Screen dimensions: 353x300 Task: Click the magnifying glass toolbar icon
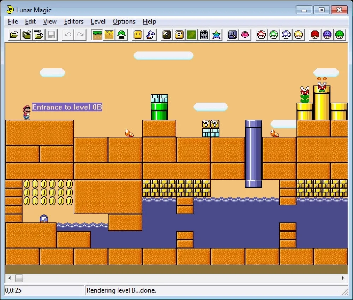click(233, 35)
